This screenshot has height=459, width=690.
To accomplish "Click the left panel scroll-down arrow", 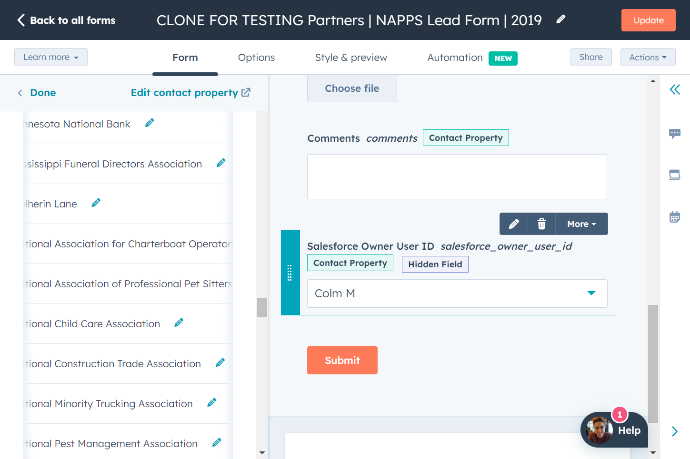I will [262, 453].
